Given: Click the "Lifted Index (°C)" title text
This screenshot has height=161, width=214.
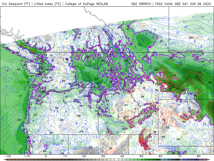Looking at the screenshot, I should 48,4.
